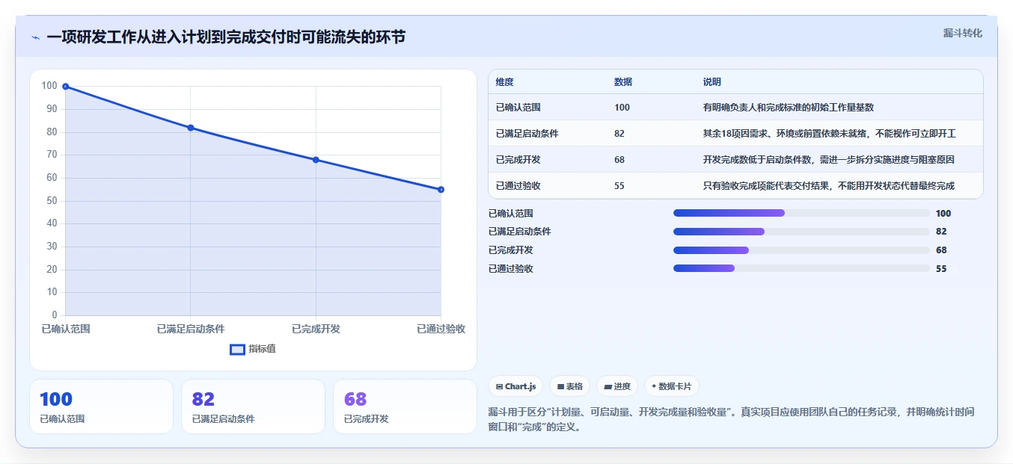
Task: Click the description starting 其余18项因需求
Action: click(829, 134)
